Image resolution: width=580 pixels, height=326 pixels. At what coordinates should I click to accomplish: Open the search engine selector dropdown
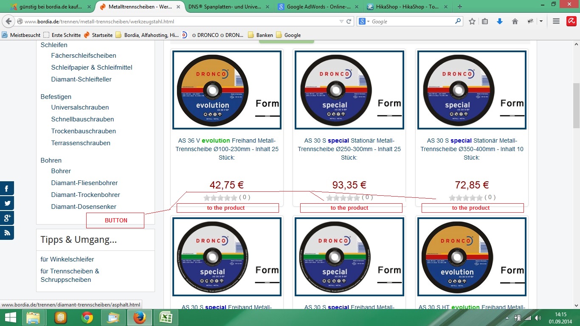point(365,22)
